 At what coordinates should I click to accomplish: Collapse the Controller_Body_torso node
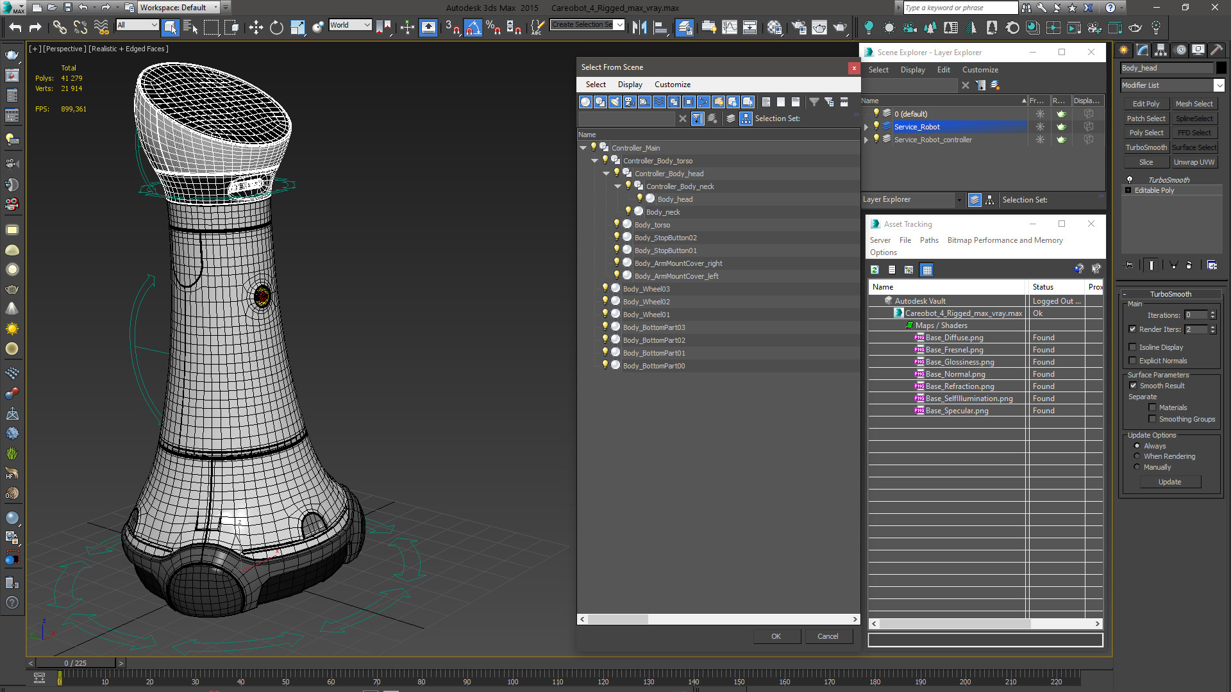pyautogui.click(x=594, y=161)
